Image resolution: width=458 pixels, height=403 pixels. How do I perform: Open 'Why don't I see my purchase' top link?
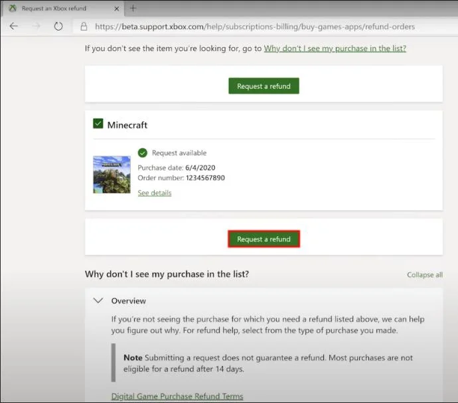[x=335, y=48]
